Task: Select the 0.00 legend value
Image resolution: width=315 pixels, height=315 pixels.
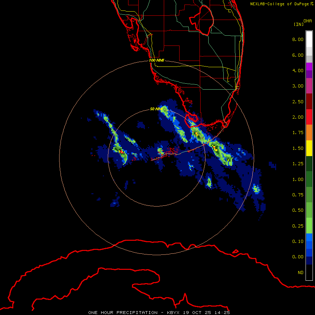Action: [298, 257]
